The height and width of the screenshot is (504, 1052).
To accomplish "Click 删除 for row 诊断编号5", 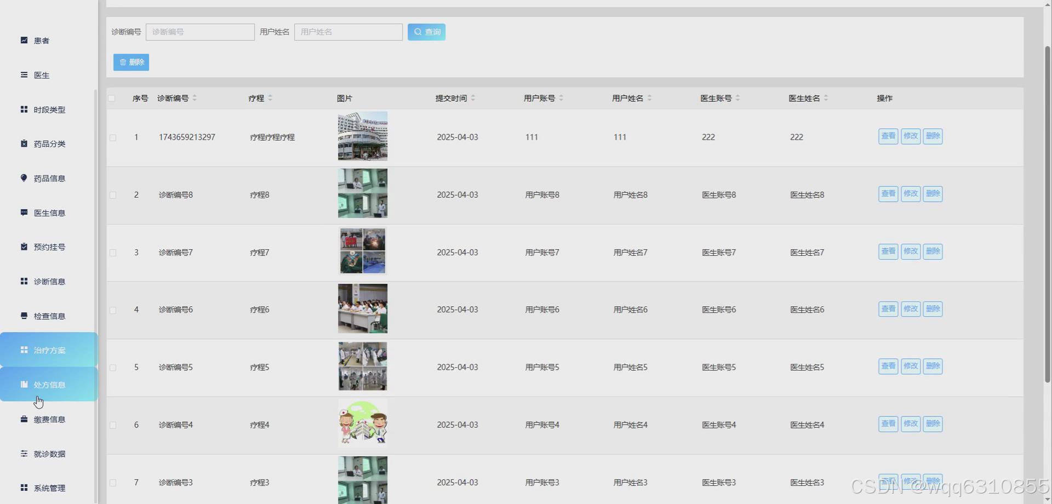I will point(933,366).
